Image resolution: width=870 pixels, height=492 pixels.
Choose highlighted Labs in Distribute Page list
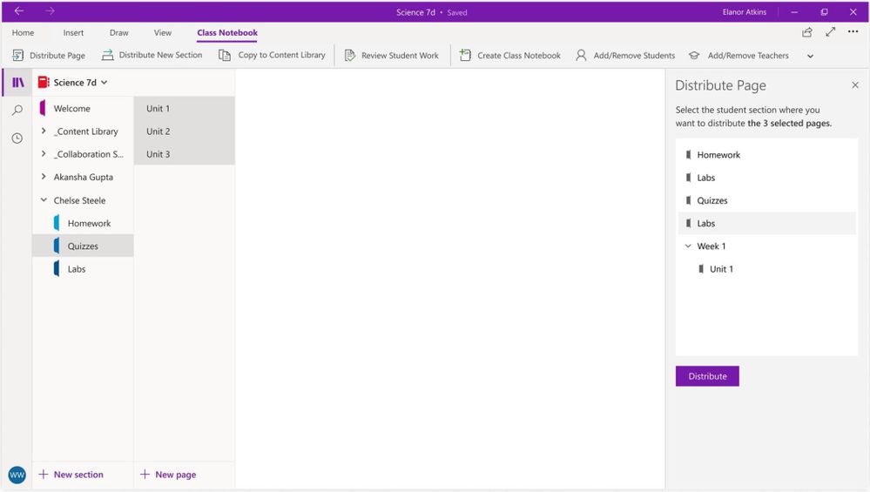766,223
